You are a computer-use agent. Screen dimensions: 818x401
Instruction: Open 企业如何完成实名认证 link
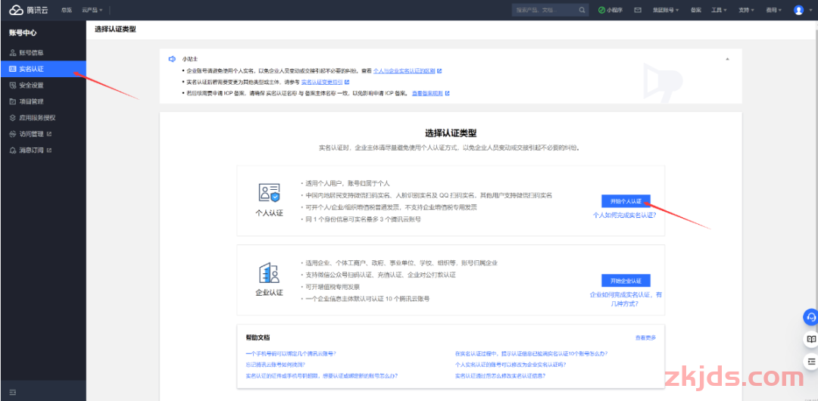click(x=626, y=299)
